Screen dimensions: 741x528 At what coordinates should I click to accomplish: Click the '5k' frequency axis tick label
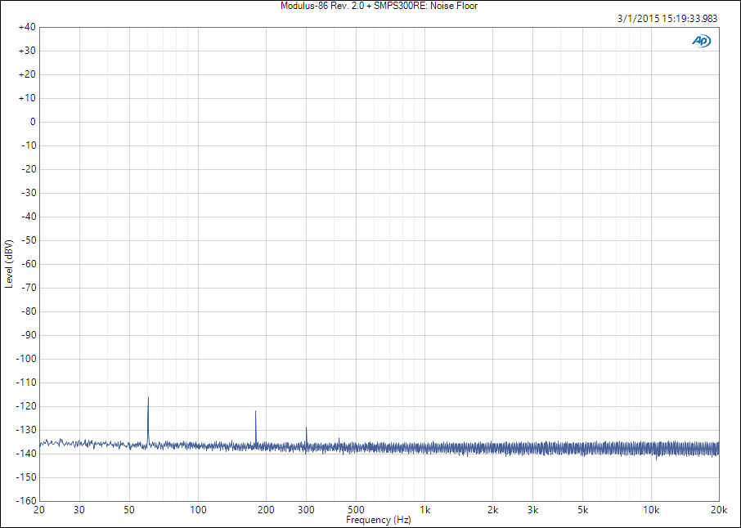[583, 510]
